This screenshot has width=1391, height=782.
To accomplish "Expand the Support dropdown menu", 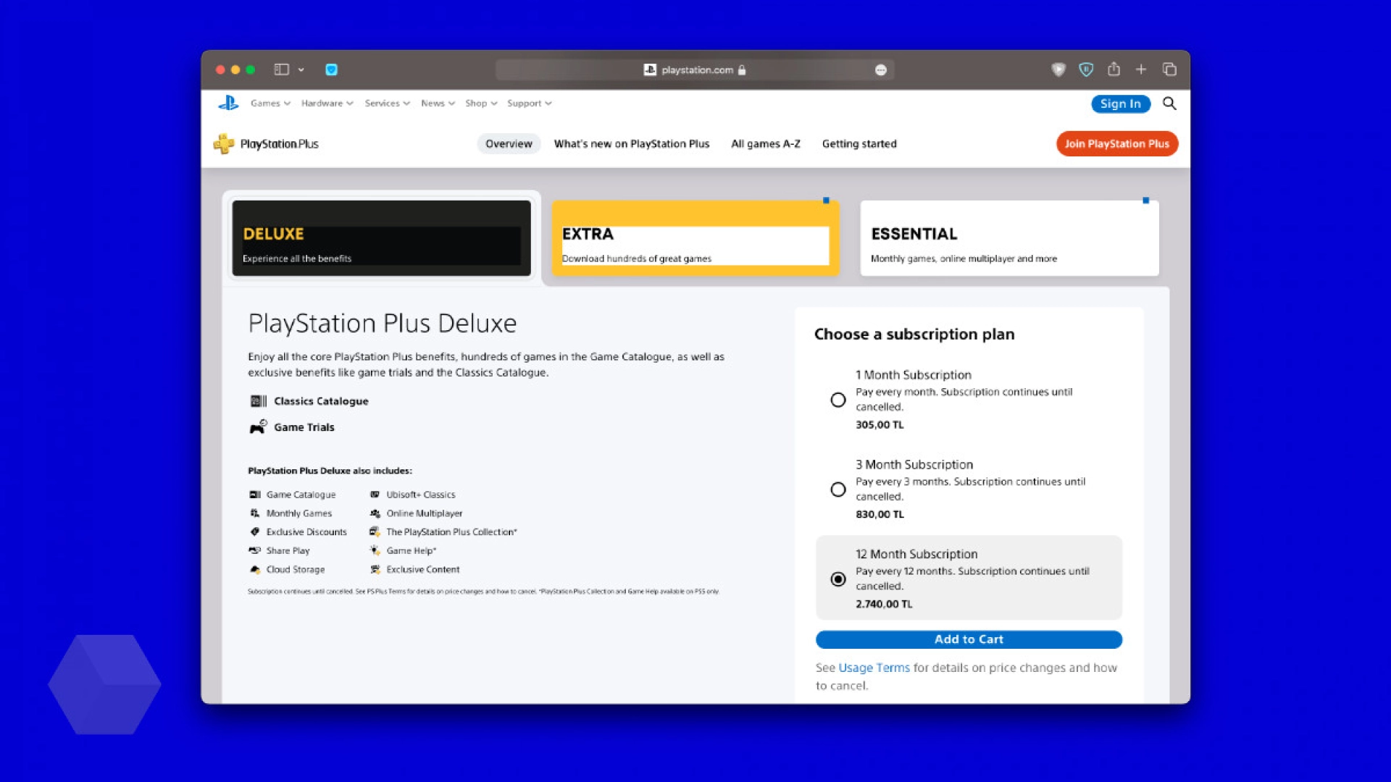I will [x=530, y=104].
